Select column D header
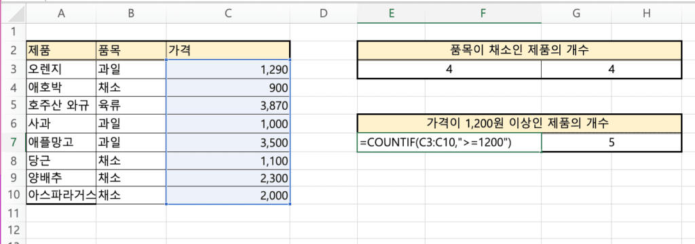The image size is (695, 244). pyautogui.click(x=323, y=14)
